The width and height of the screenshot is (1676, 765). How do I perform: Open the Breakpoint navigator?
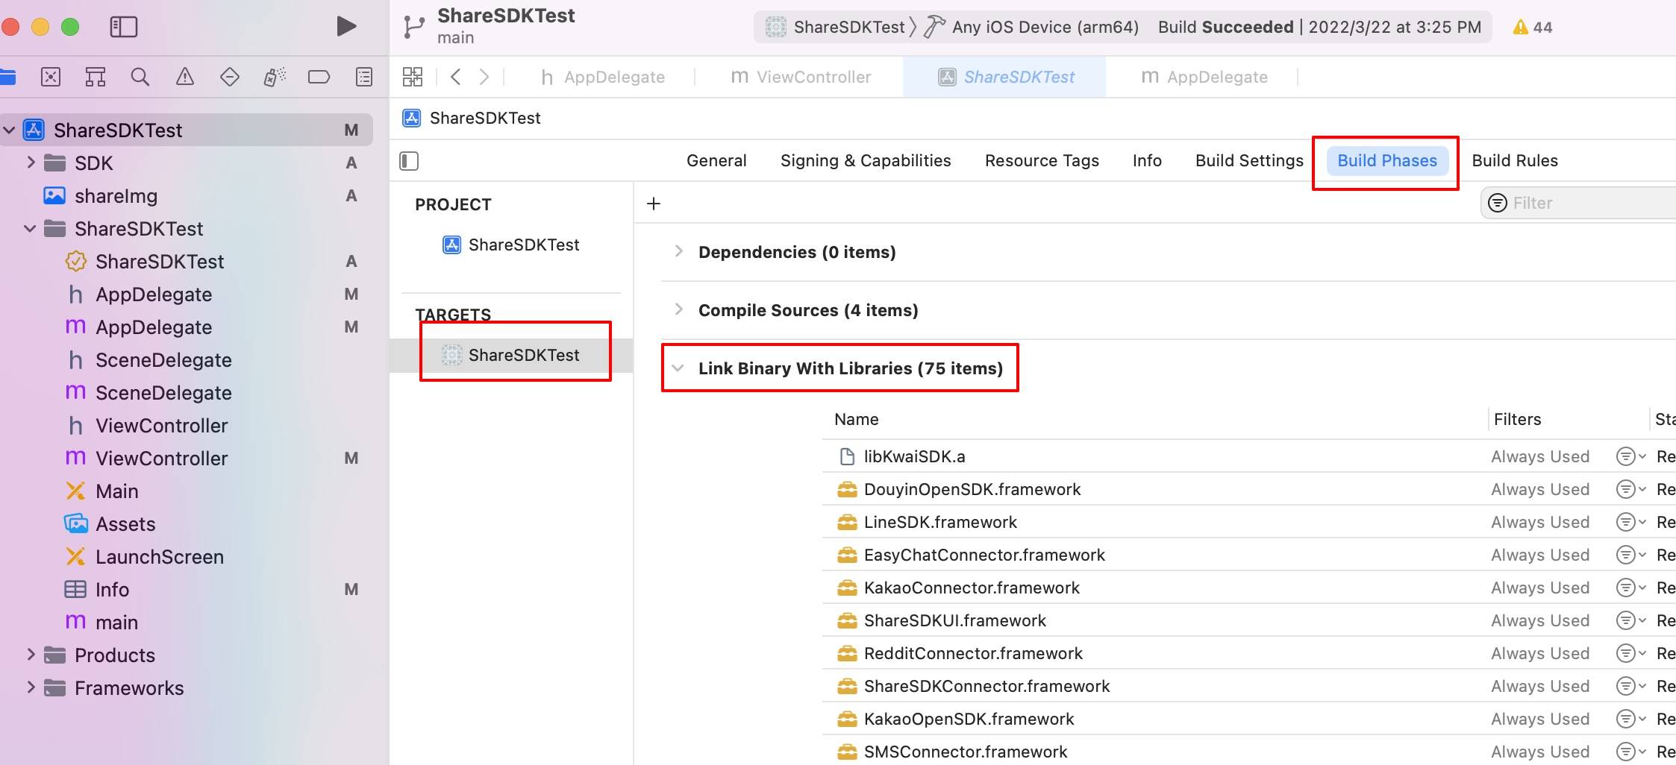319,76
